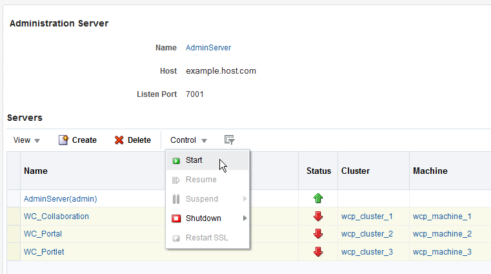The image size is (491, 274).
Task: Click the Servers section heading
Action: [x=25, y=118]
